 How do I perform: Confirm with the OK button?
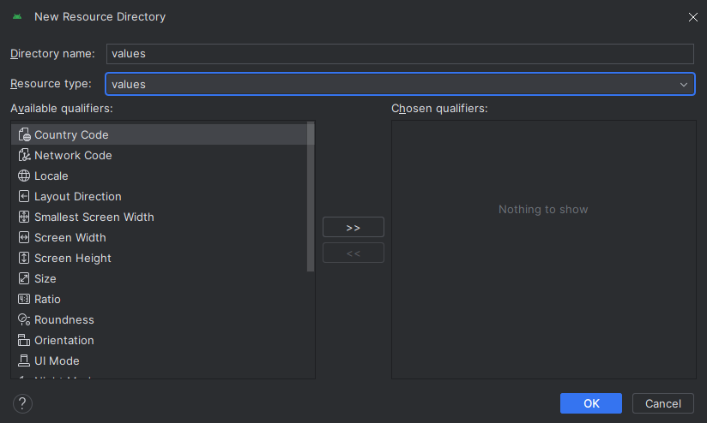click(x=590, y=403)
